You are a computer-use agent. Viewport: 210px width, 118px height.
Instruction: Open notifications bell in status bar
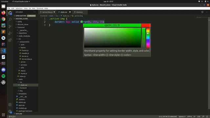pos(207,117)
